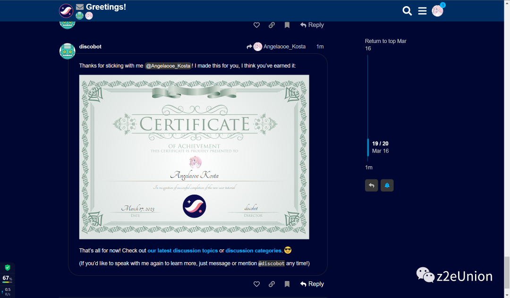
Task: Click share link icon on previous post
Action: pyautogui.click(x=272, y=25)
